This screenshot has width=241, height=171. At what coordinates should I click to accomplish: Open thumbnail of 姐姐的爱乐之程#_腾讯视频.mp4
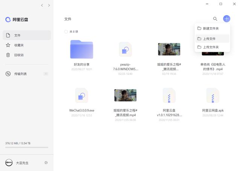pyautogui.click(x=125, y=95)
